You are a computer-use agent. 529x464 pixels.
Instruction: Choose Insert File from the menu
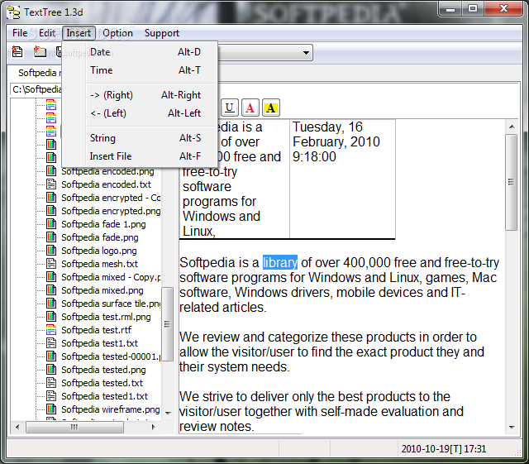tap(140, 156)
